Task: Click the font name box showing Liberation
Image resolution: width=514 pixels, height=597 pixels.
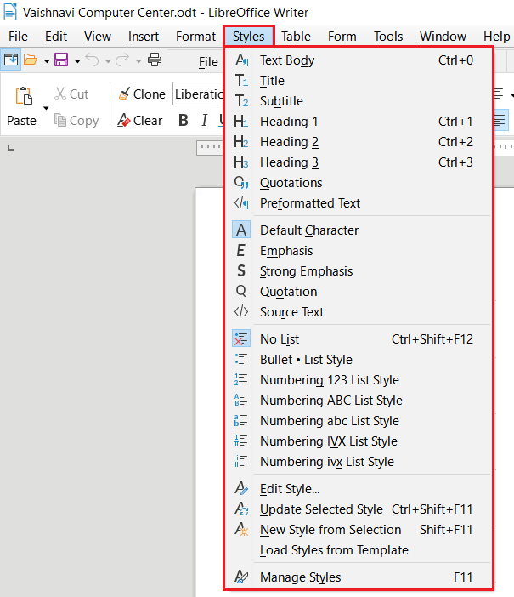Action: click(198, 94)
